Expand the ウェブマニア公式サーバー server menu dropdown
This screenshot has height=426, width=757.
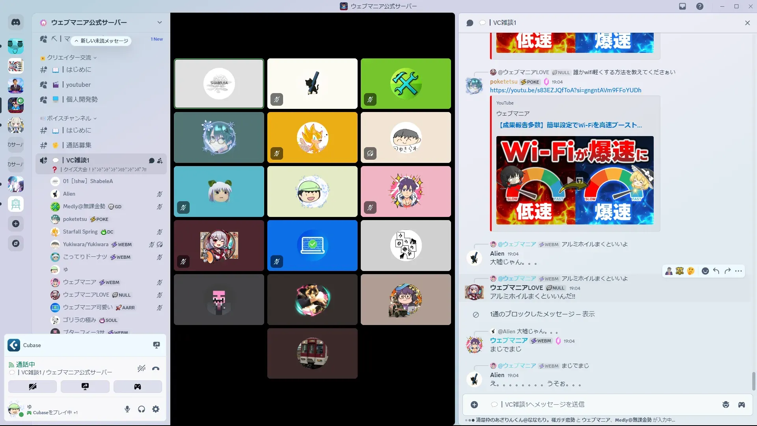coord(159,22)
